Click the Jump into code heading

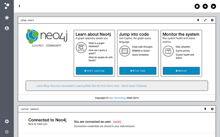[134, 34]
